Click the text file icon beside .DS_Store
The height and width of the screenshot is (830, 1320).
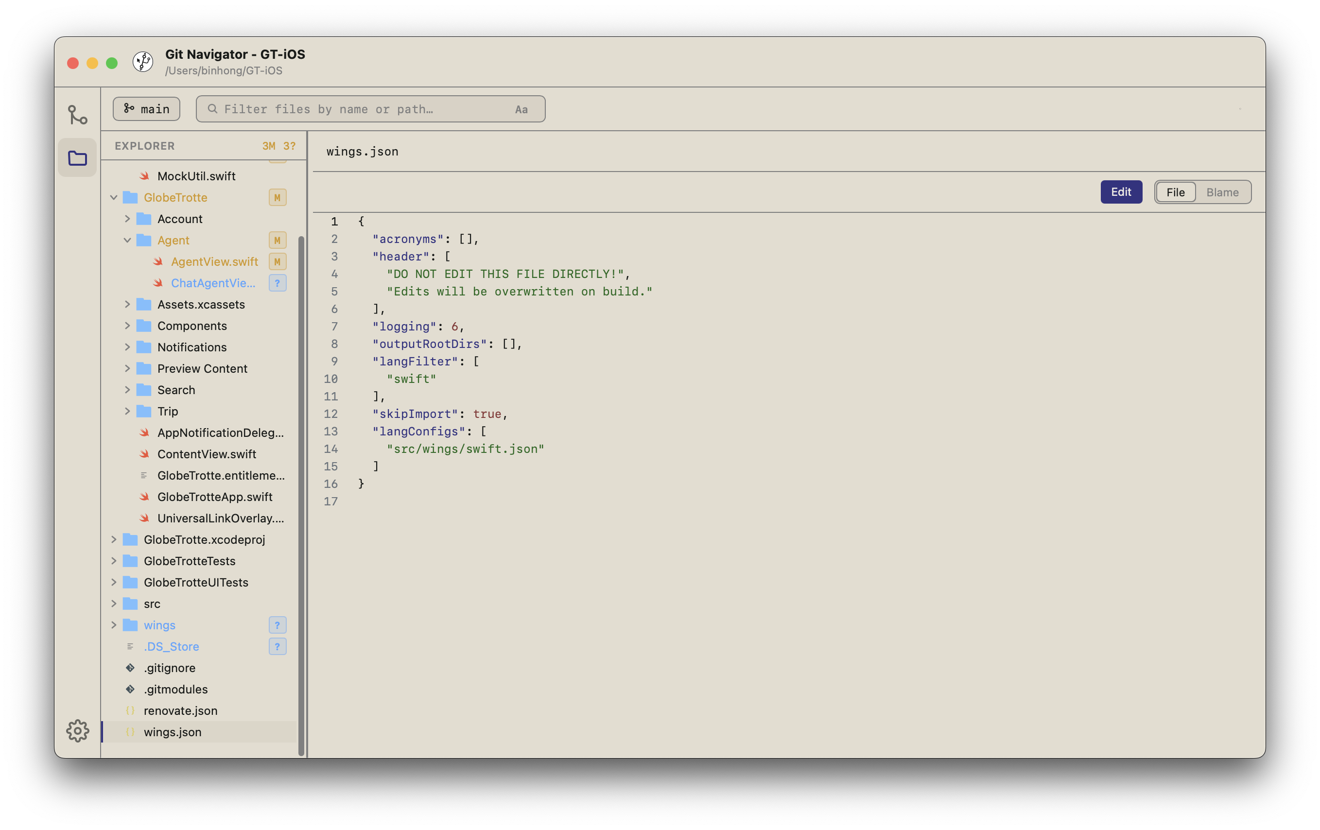tap(130, 646)
